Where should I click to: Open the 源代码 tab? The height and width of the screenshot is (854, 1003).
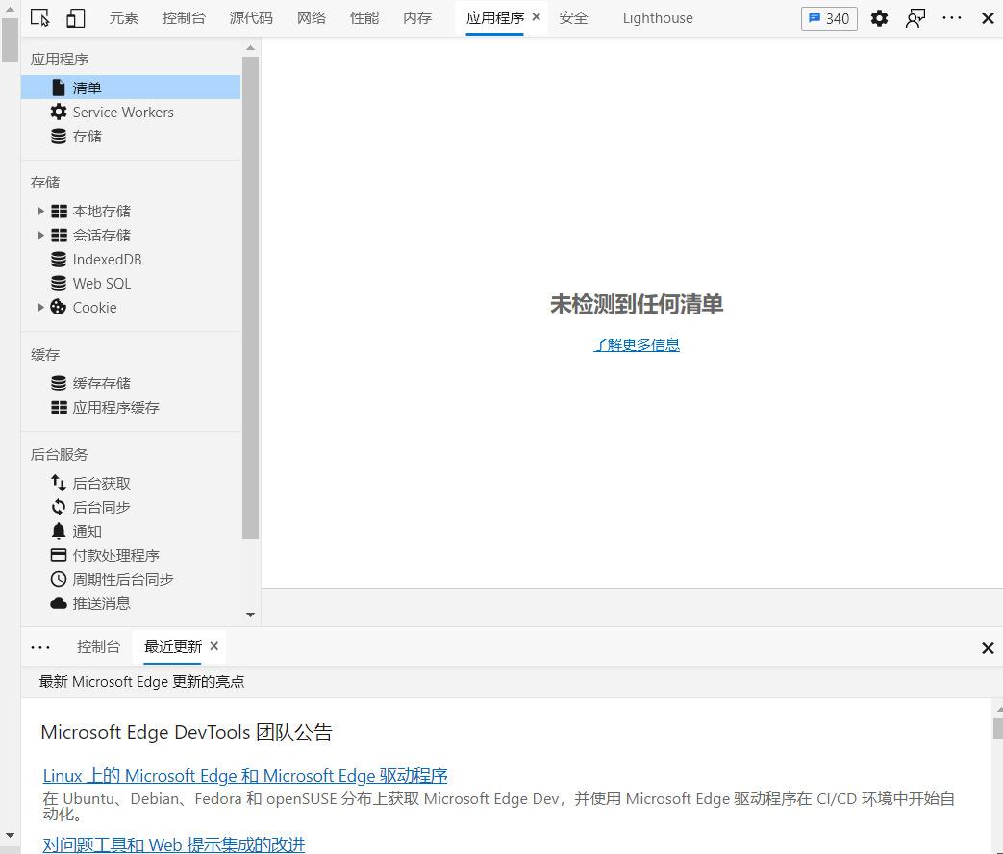pos(251,18)
